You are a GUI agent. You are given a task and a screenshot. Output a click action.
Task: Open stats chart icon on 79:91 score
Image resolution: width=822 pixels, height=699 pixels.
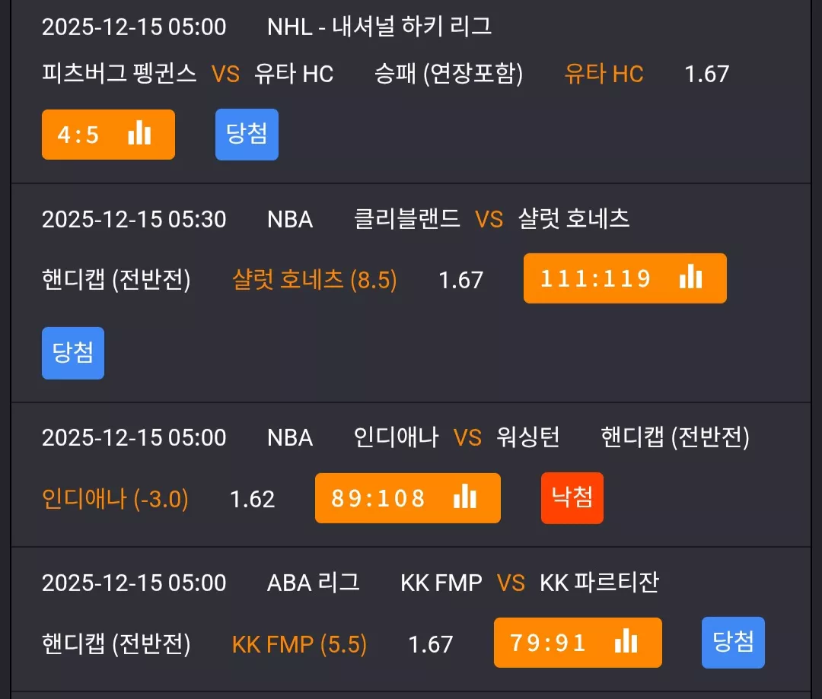[626, 641]
